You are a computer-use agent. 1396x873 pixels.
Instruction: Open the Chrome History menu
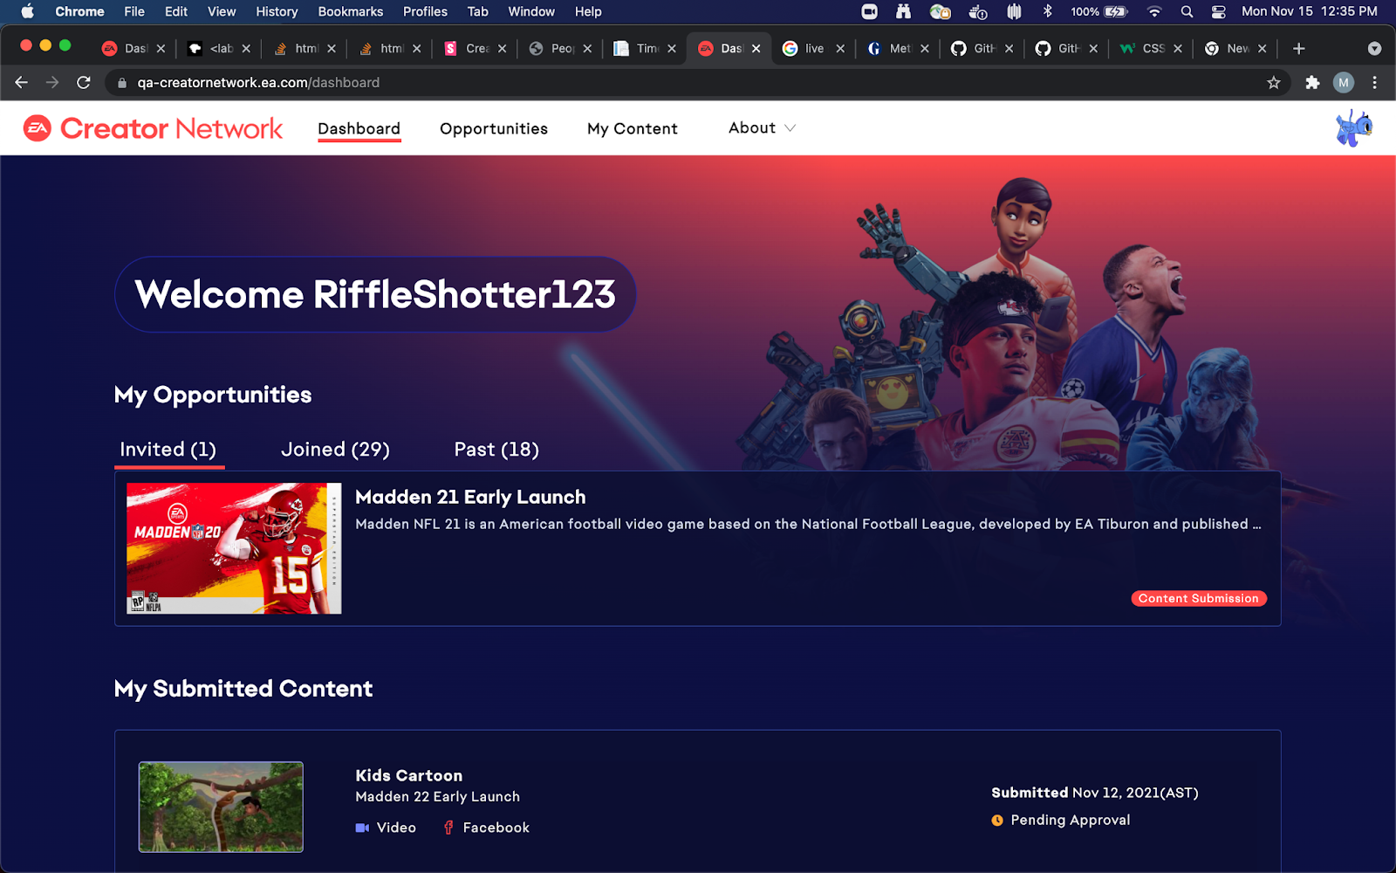click(277, 11)
